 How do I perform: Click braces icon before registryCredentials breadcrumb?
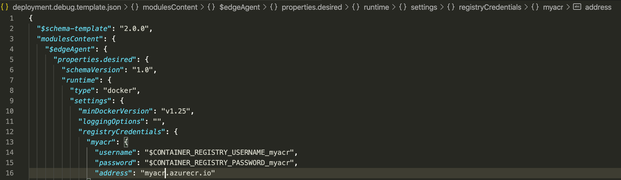(451, 7)
